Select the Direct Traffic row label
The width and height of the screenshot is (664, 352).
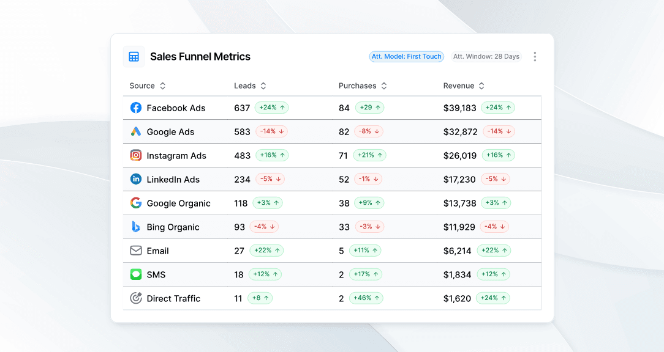click(x=173, y=298)
